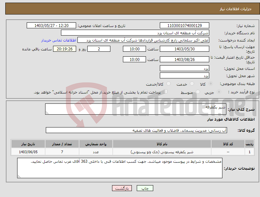The width and height of the screenshot is (260, 197).
Task: Select the جزیی purchase type radio
Action: click(x=219, y=92)
